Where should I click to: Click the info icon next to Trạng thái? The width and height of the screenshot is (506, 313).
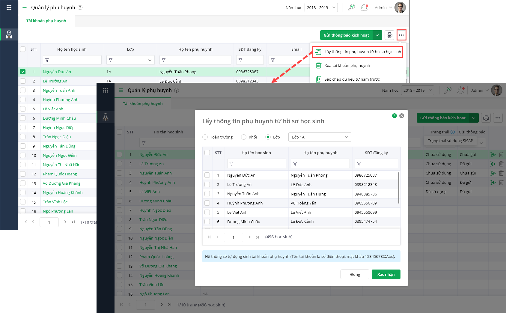(x=453, y=132)
